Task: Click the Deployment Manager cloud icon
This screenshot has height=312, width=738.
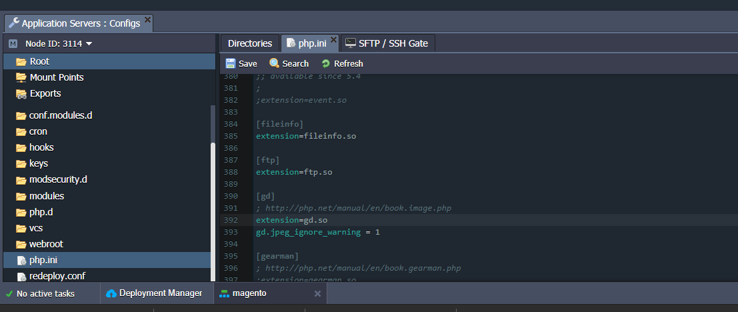Action: coord(111,293)
